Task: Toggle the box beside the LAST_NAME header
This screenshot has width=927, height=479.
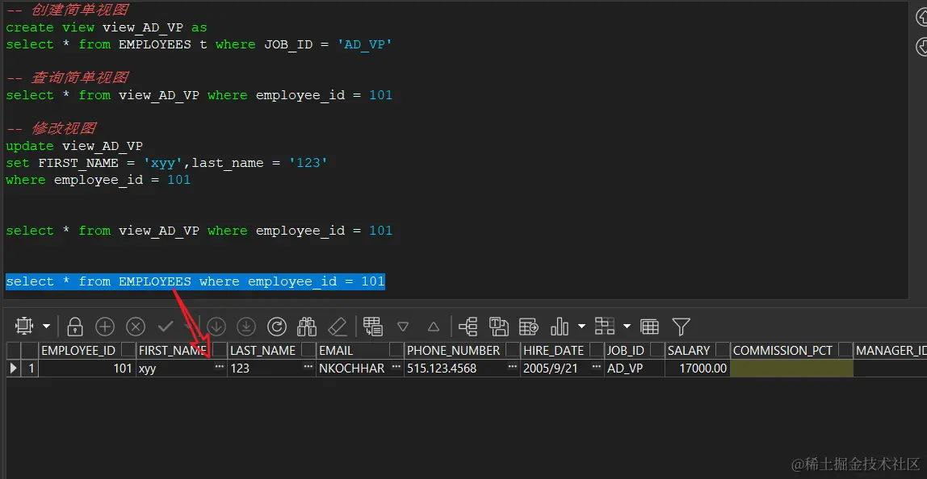Action: point(308,350)
